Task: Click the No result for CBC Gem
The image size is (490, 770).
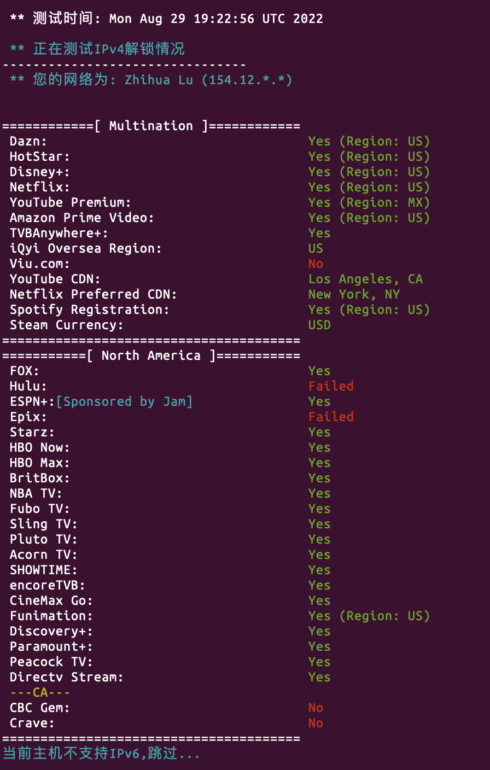Action: 316,708
